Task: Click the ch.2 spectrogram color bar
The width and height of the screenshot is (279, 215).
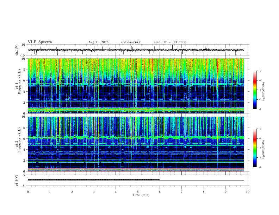Action: [255, 148]
